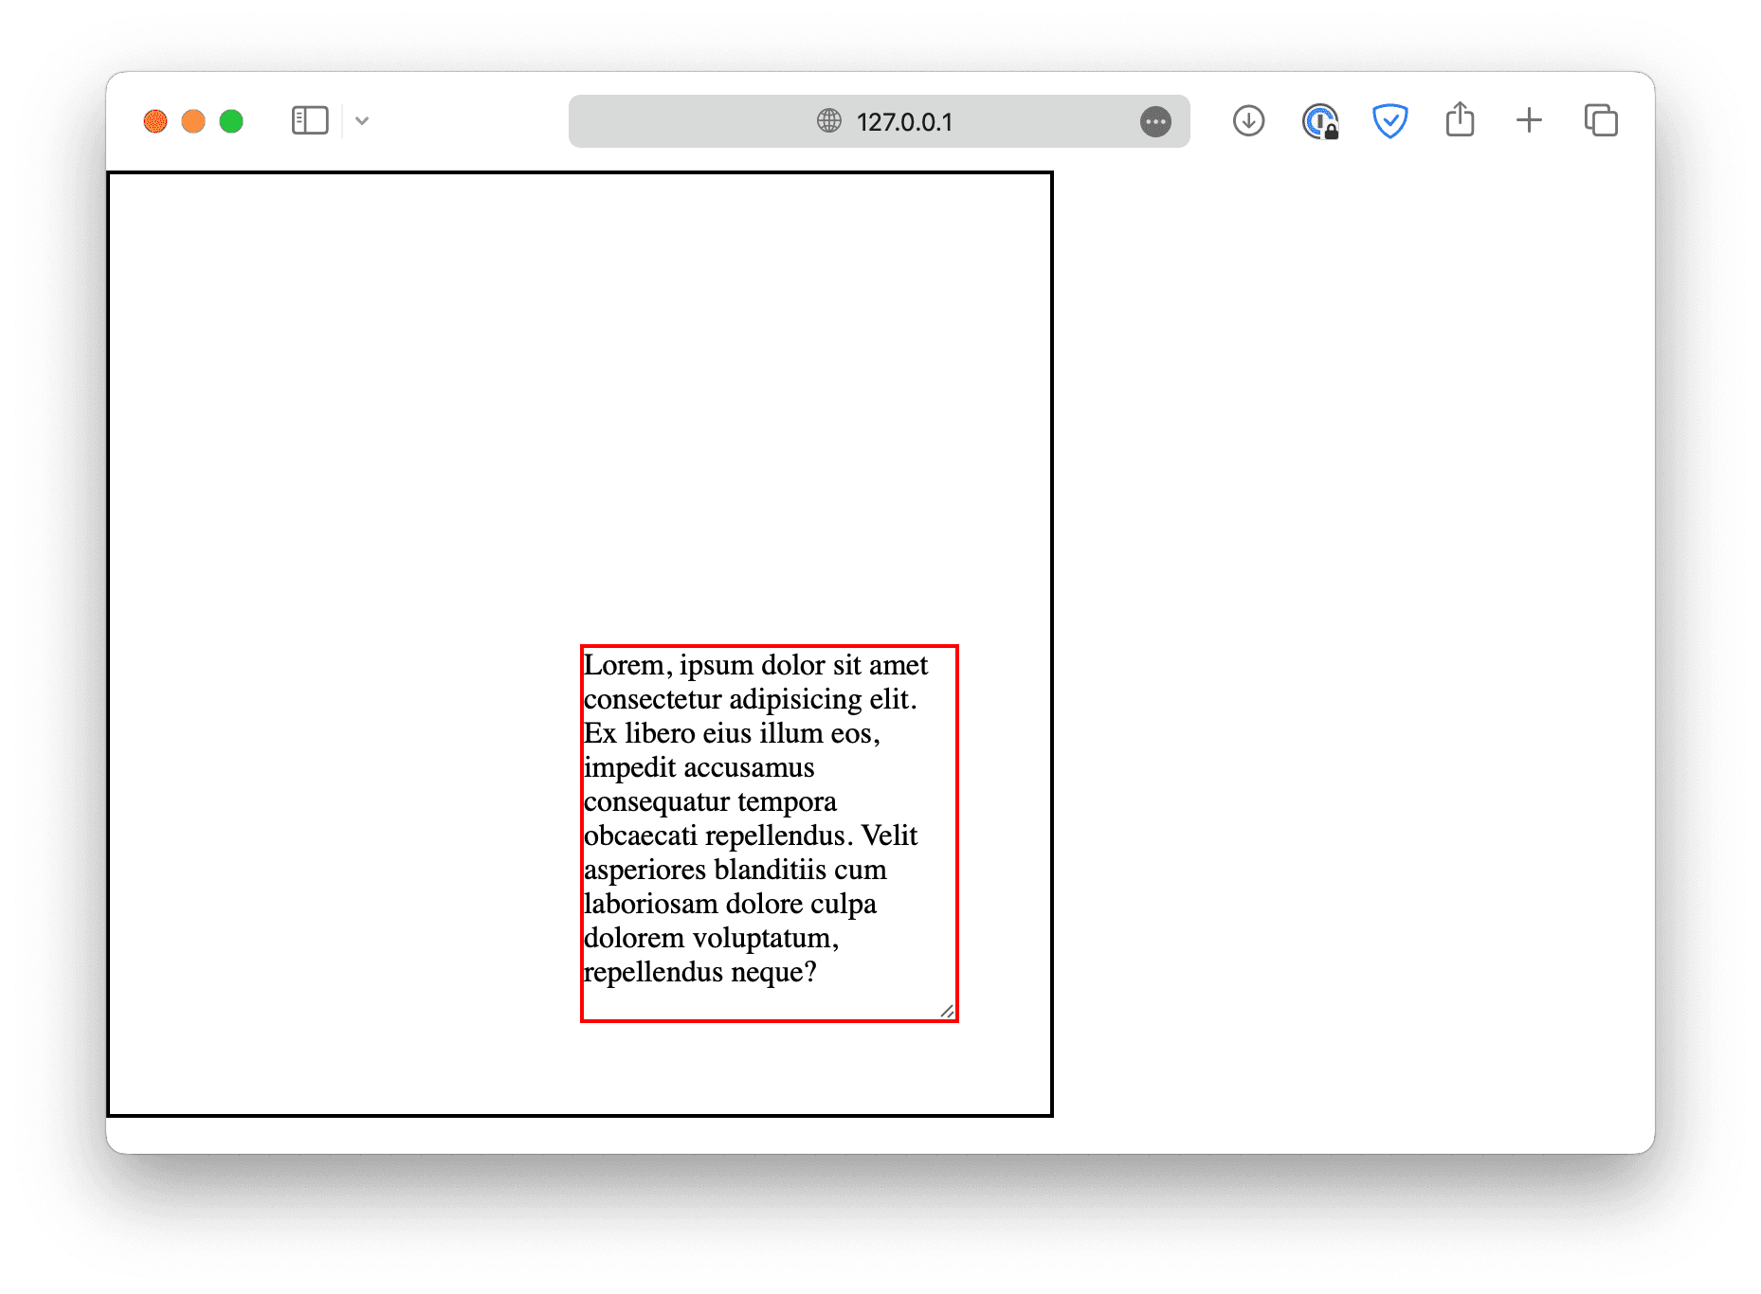Minimize the window with orange button
The width and height of the screenshot is (1761, 1294).
pyautogui.click(x=193, y=121)
